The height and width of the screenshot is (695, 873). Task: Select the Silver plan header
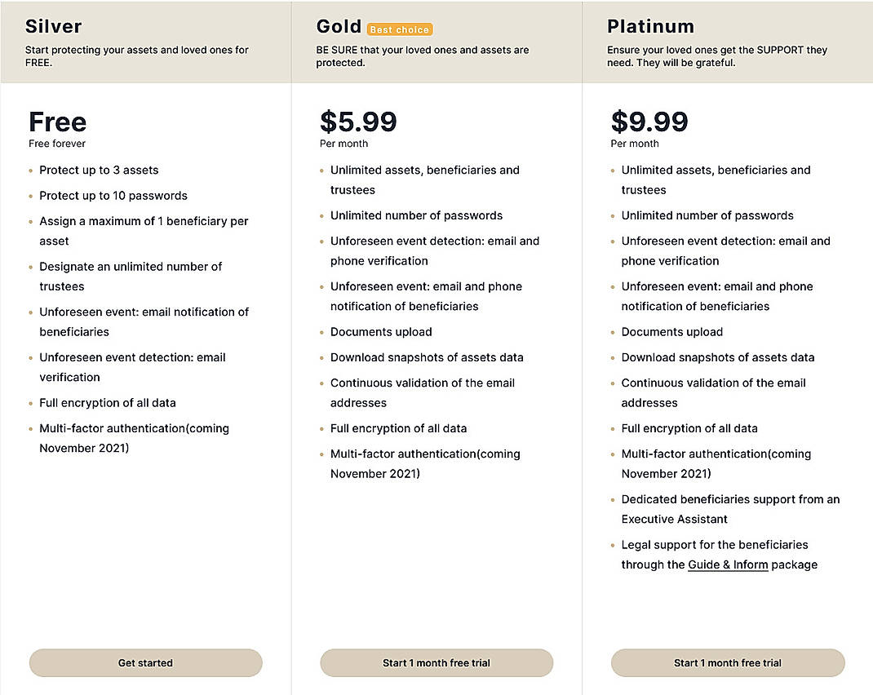53,25
